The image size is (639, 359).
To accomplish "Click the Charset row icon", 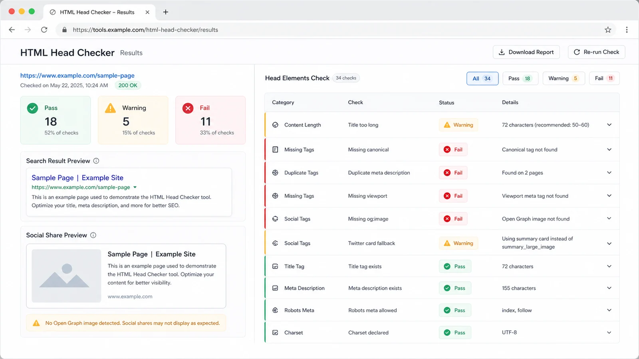I will 275,332.
